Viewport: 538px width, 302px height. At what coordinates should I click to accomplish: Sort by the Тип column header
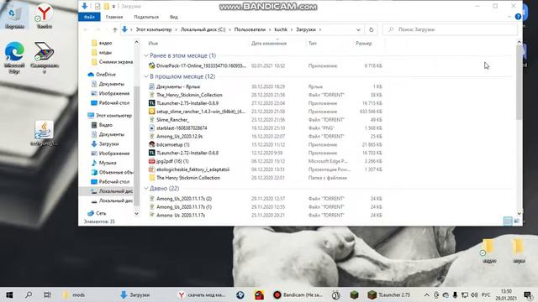pos(312,44)
